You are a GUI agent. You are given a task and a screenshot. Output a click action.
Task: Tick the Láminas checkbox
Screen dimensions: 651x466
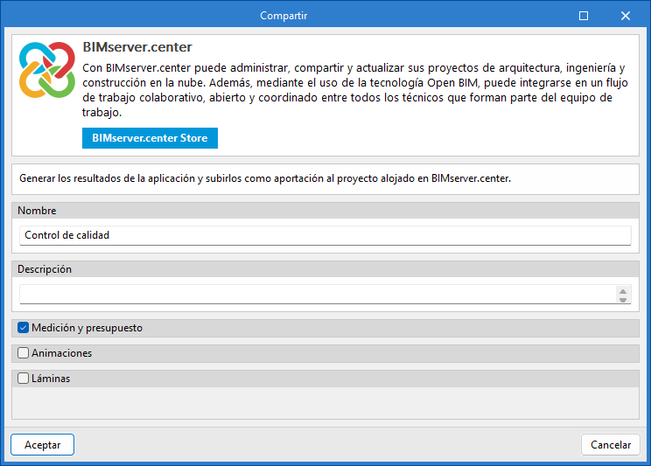click(x=24, y=379)
